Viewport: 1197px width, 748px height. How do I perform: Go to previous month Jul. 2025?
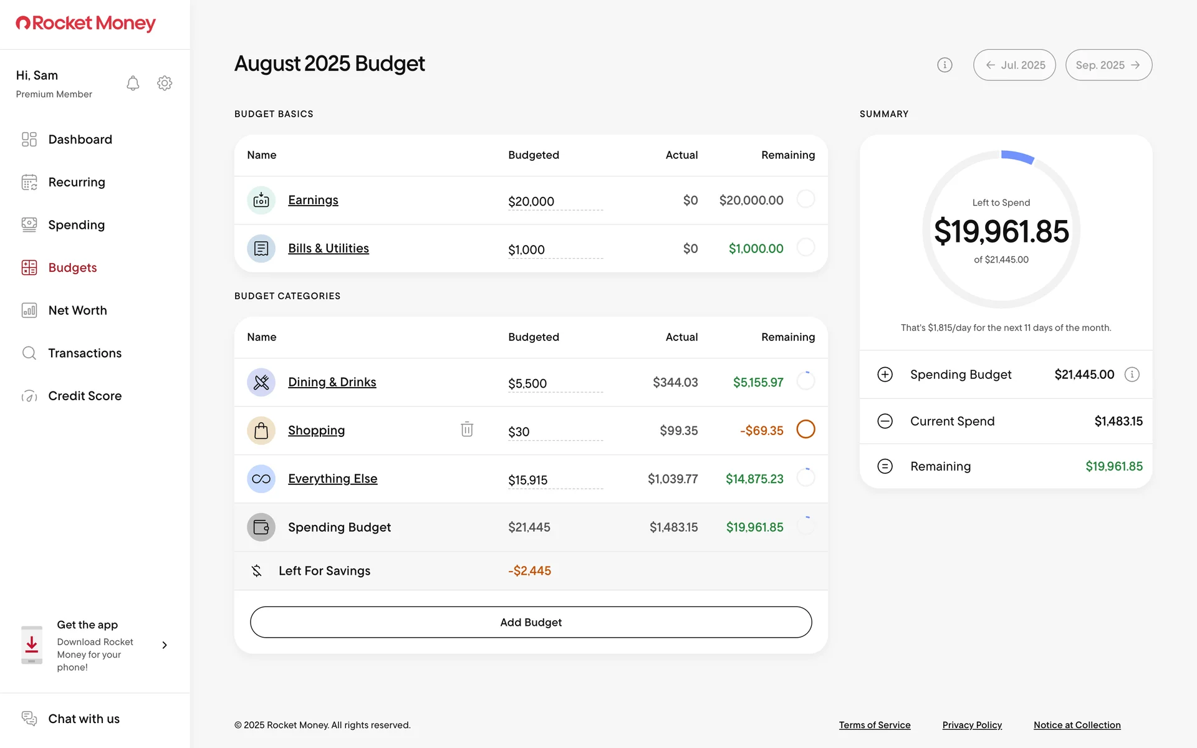click(x=1014, y=65)
